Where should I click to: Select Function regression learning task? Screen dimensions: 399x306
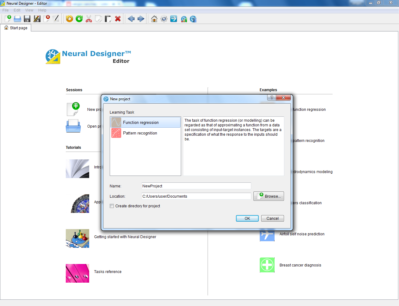pos(146,122)
